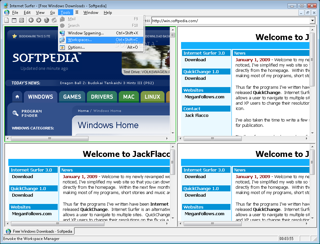Open MeganFollows.com in bottom-left pane
The height and width of the screenshot is (244, 320).
click(32, 214)
